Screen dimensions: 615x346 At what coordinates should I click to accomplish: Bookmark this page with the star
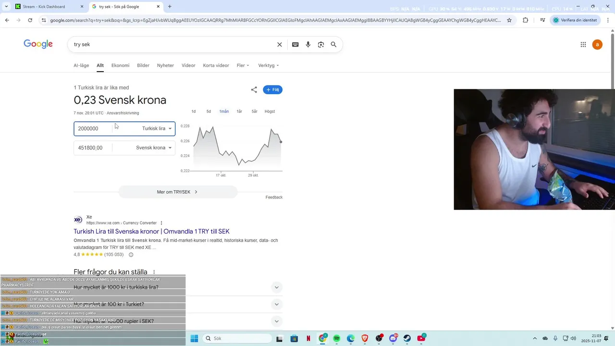point(509,20)
